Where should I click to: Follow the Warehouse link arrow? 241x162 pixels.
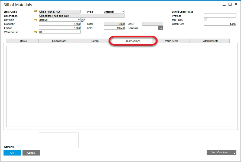pyautogui.click(x=35, y=32)
